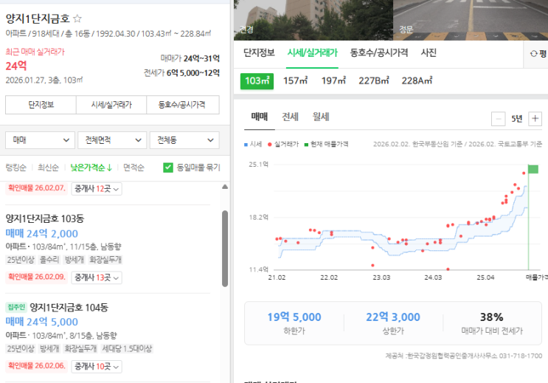Click the 확인매물 26.02.06. label
548x383 pixels.
[37, 366]
